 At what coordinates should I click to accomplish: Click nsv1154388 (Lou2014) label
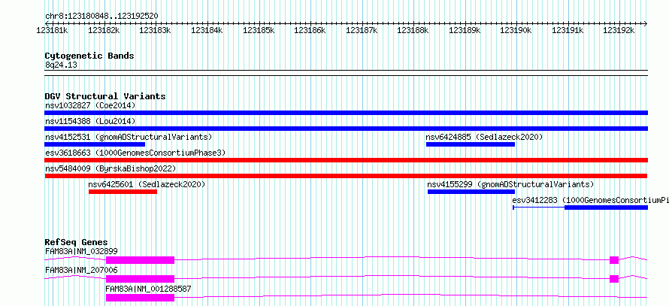[90, 121]
